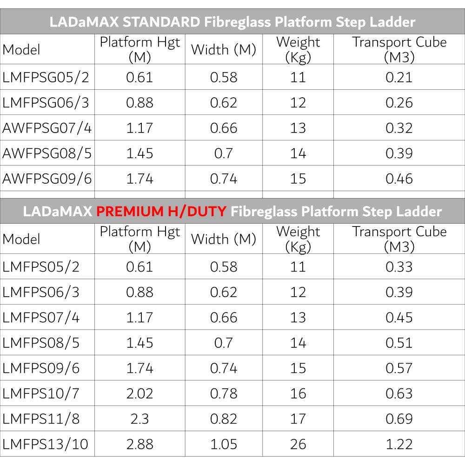
Task: Click the 0.21 transport cube value
Action: click(x=399, y=77)
